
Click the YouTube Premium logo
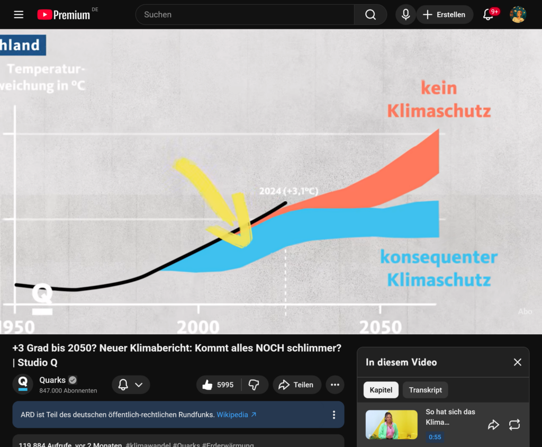[64, 15]
